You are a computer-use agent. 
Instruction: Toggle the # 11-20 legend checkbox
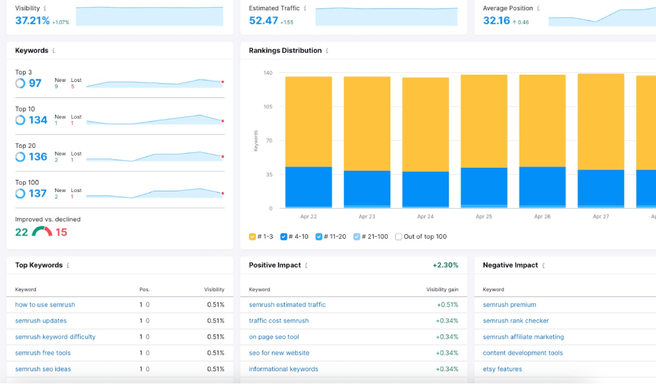319,237
